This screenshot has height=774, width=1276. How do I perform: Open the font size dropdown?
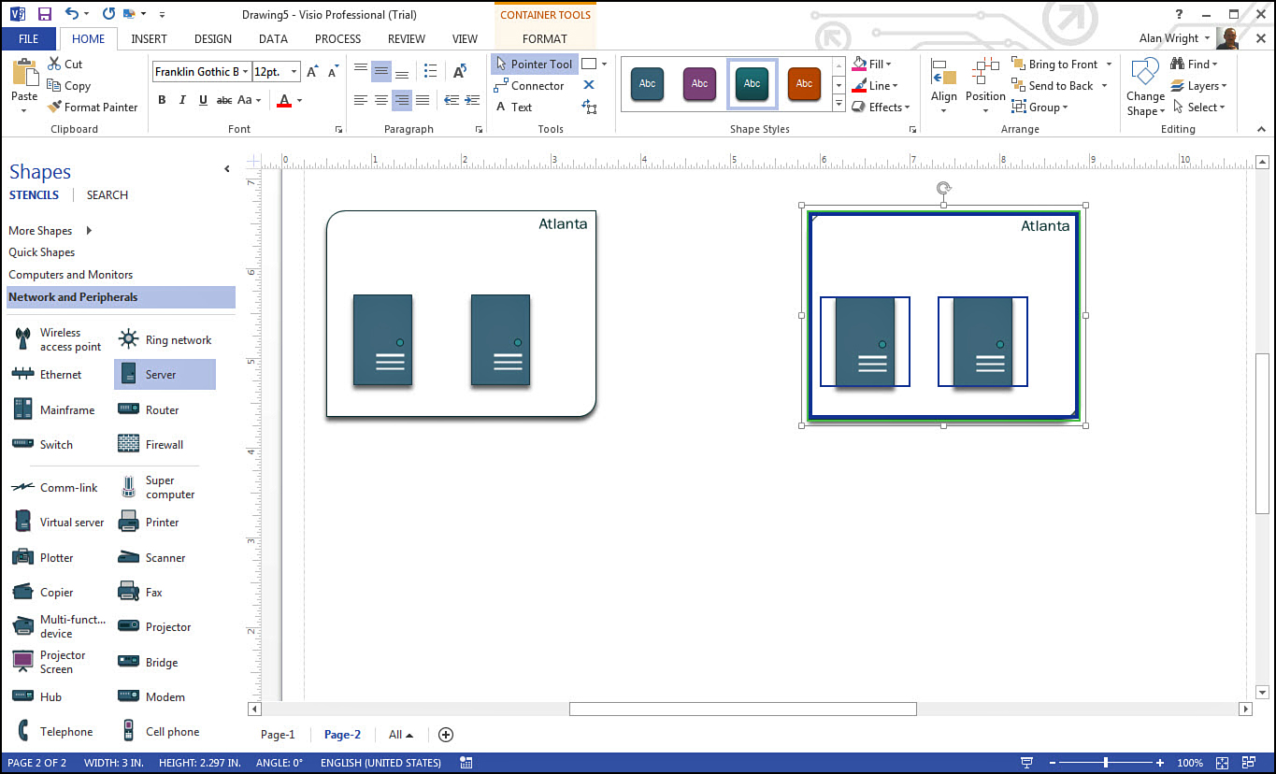(x=294, y=72)
